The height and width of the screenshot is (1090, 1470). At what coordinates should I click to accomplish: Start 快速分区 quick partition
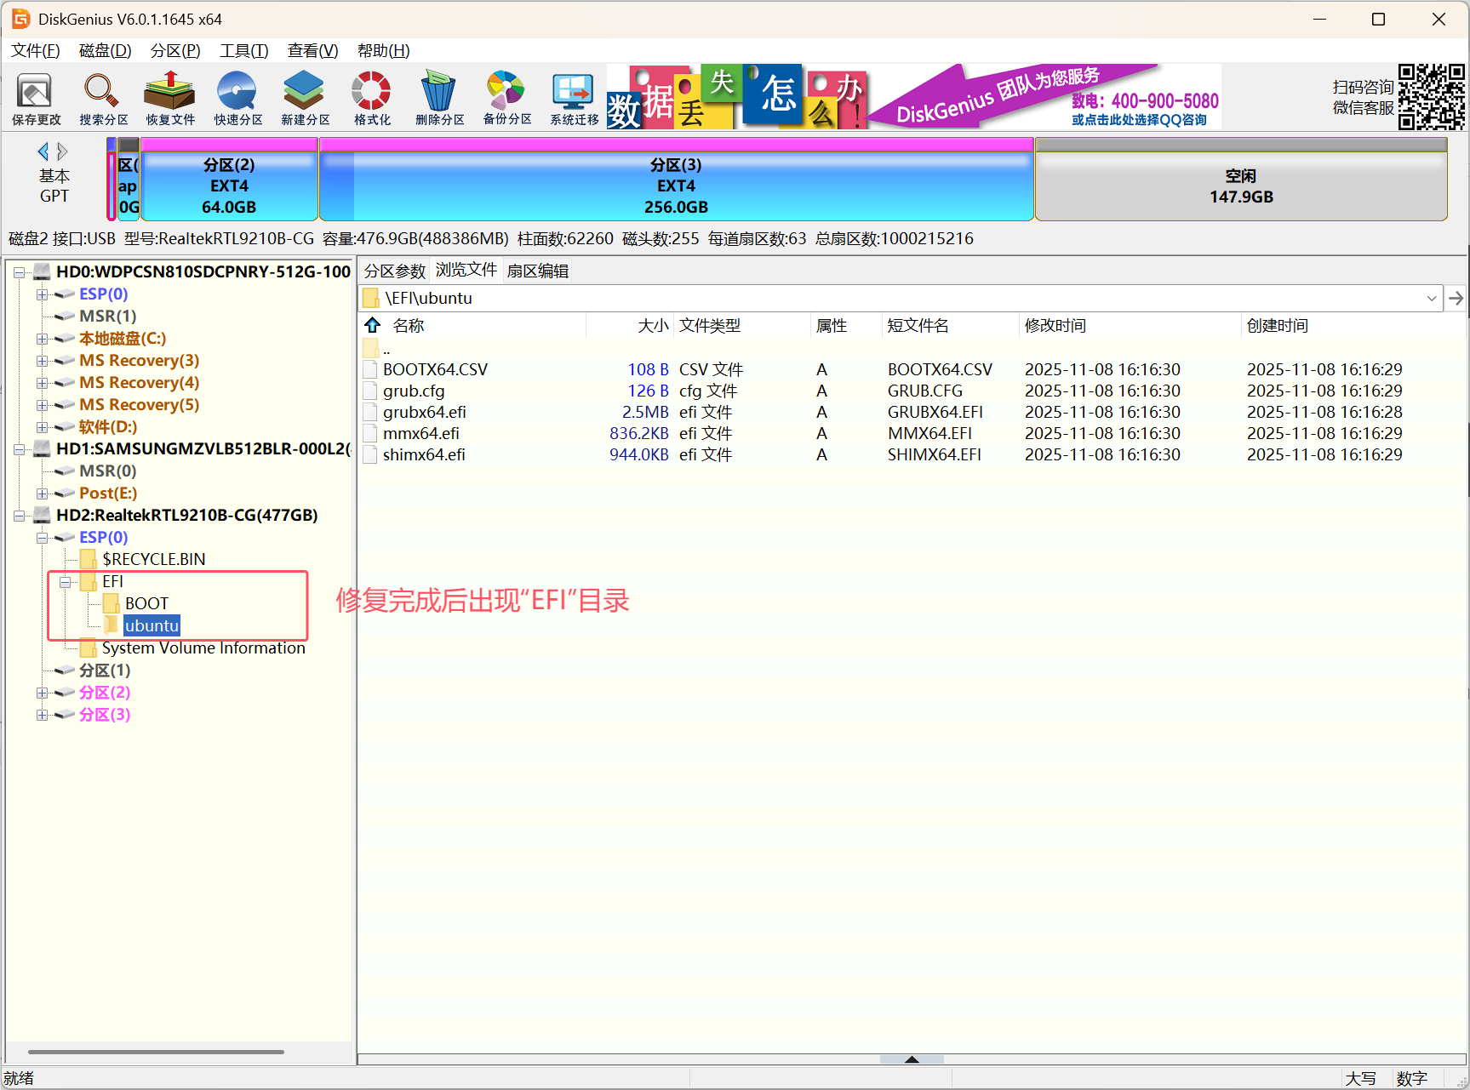point(237,98)
